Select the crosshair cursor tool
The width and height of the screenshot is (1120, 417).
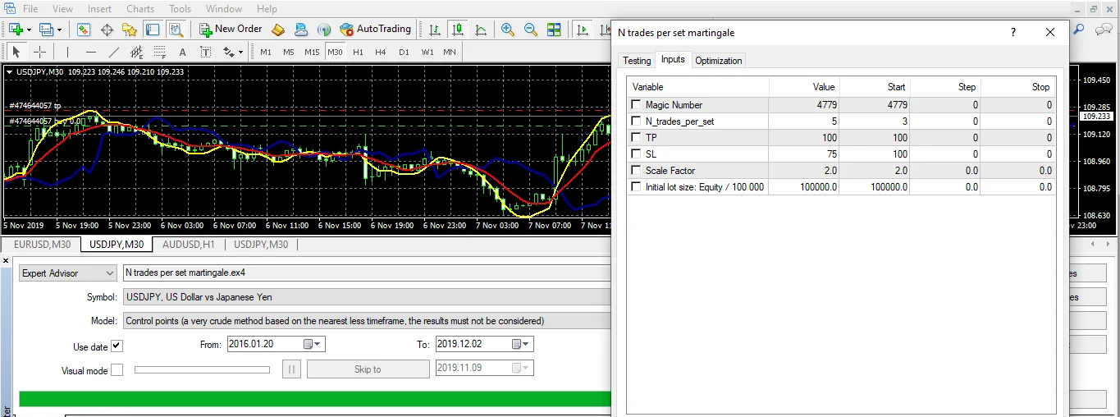(39, 53)
